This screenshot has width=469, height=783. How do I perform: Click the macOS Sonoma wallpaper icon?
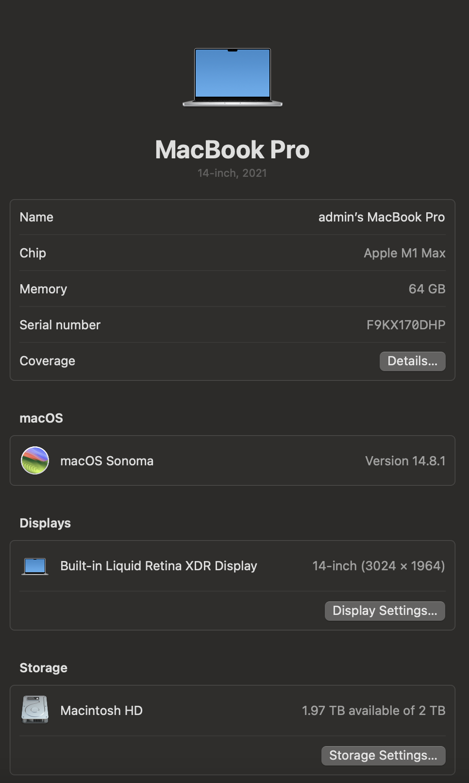(x=35, y=460)
